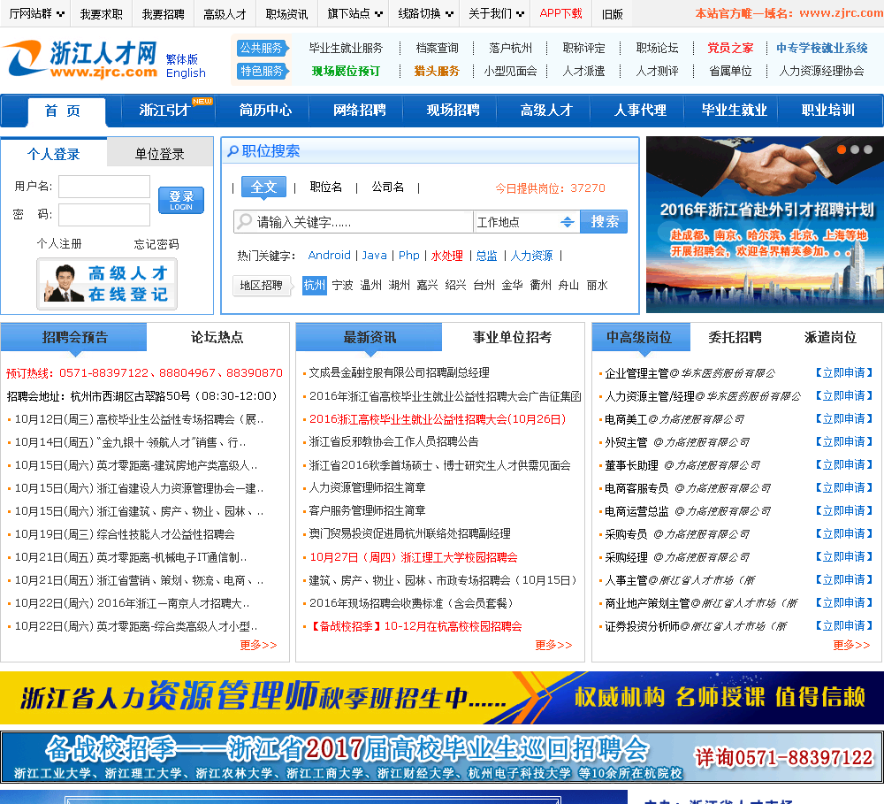Open the 中高级岗位 tab
The height and width of the screenshot is (804, 884).
point(640,337)
